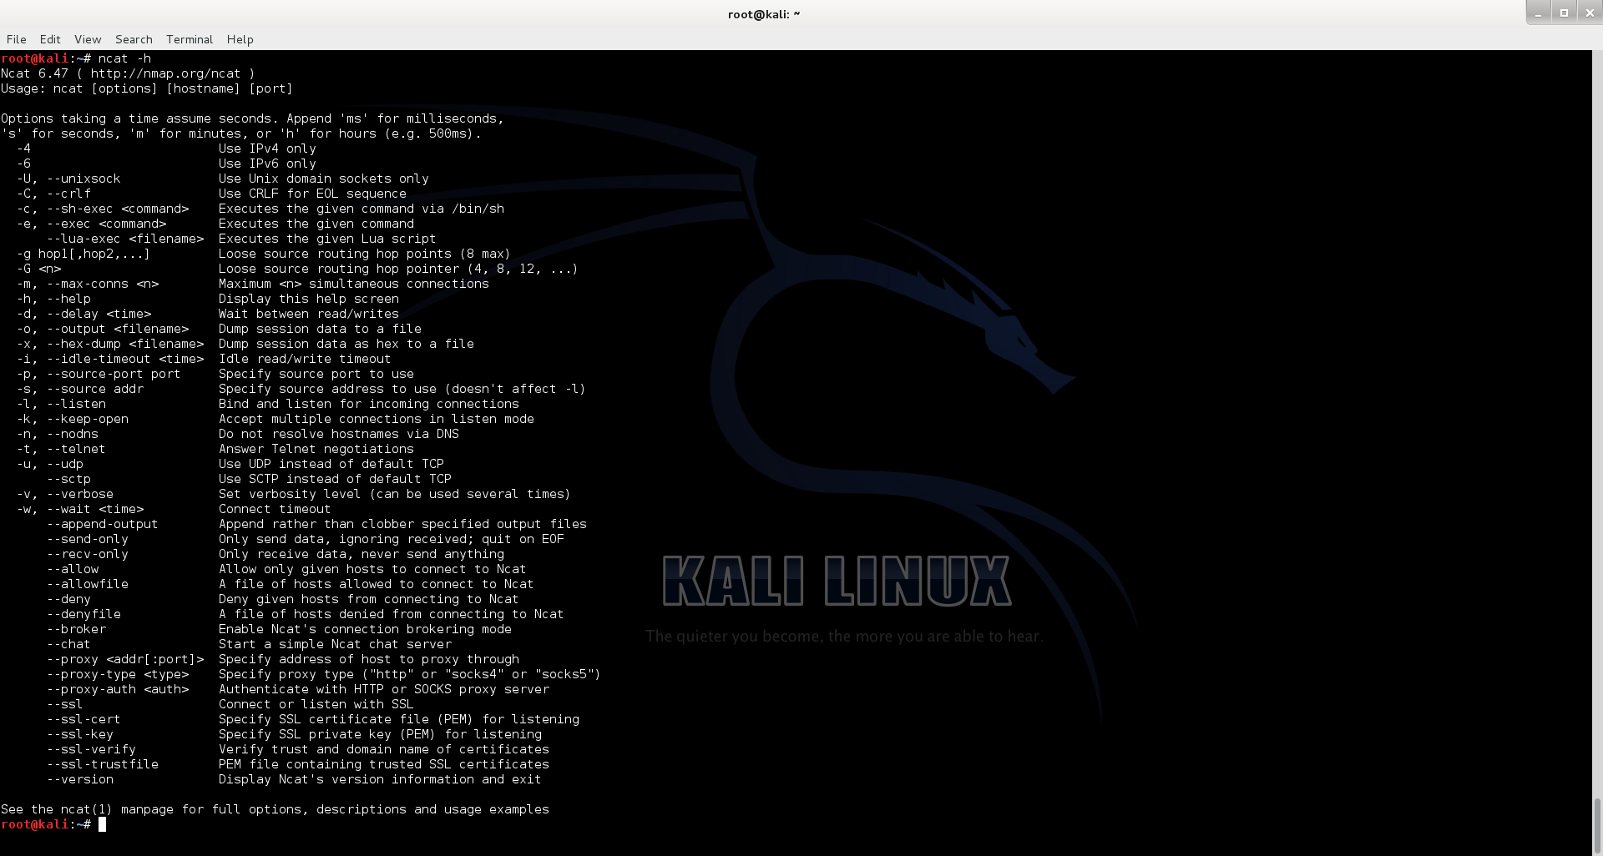Screen dimensions: 1603x856
Task: Click the '--proxy-auth <auth>' option
Action: click(x=118, y=689)
